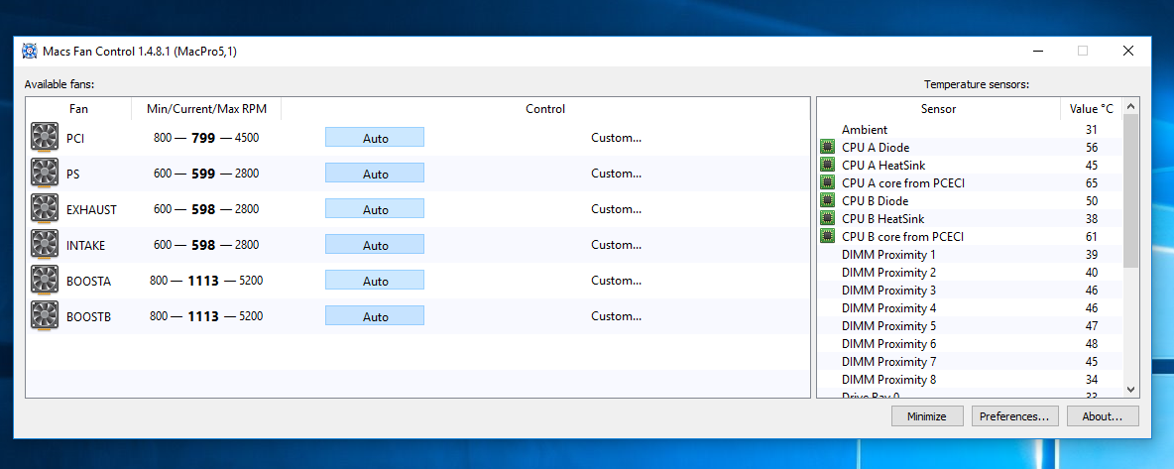1174x469 pixels.
Task: Set BOOSTB fan to Auto
Action: (375, 316)
